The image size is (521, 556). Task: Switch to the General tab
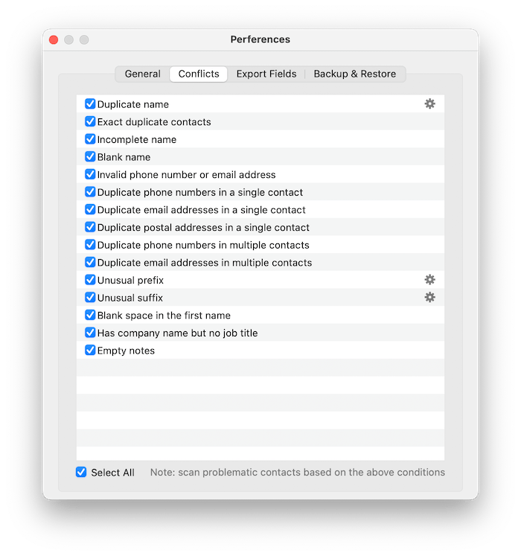tap(143, 74)
